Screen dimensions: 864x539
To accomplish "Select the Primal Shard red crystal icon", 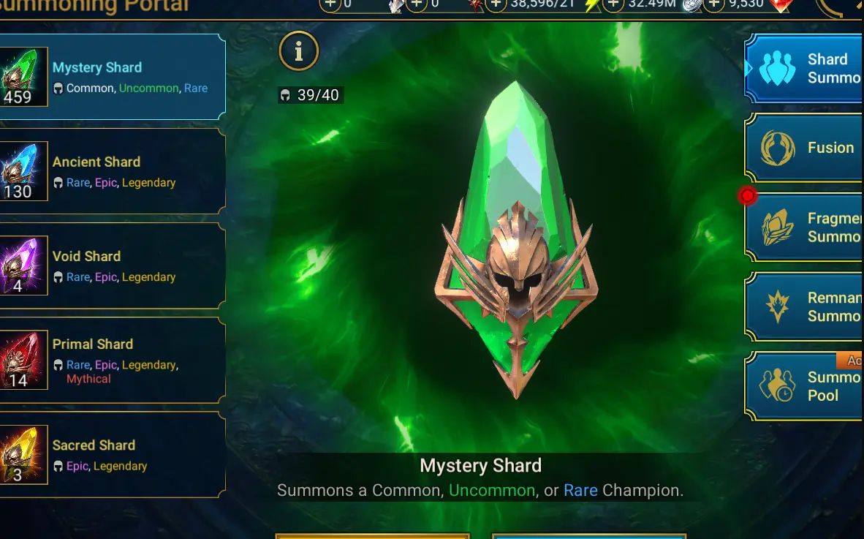I will (23, 360).
